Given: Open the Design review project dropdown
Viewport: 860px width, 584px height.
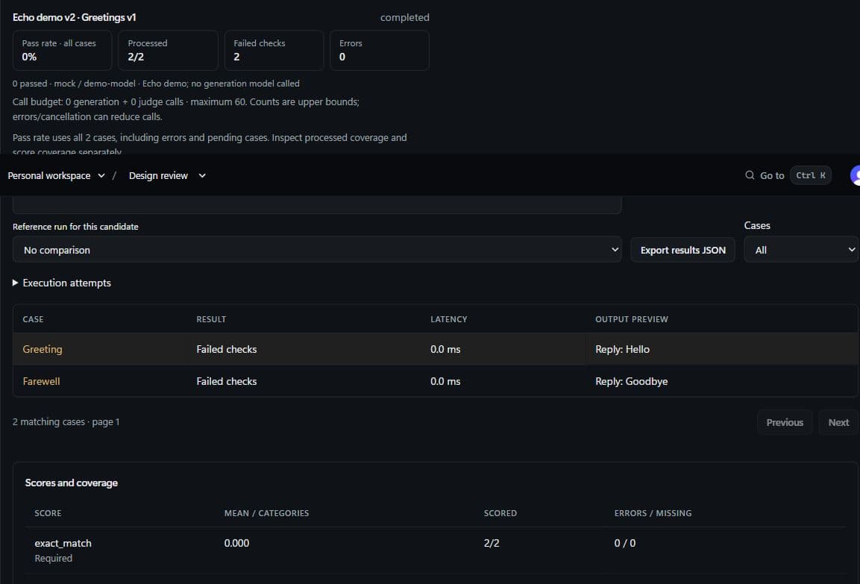Looking at the screenshot, I should 167,175.
